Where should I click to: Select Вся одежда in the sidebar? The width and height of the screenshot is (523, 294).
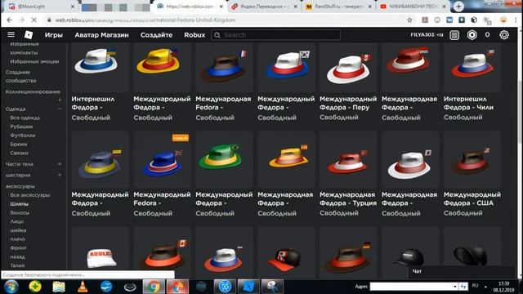(25, 118)
